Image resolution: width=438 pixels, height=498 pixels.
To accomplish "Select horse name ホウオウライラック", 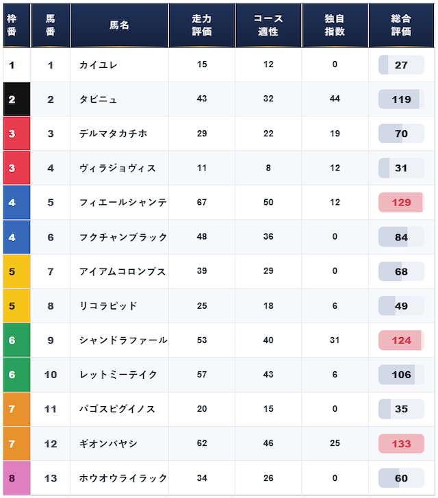I will (123, 478).
